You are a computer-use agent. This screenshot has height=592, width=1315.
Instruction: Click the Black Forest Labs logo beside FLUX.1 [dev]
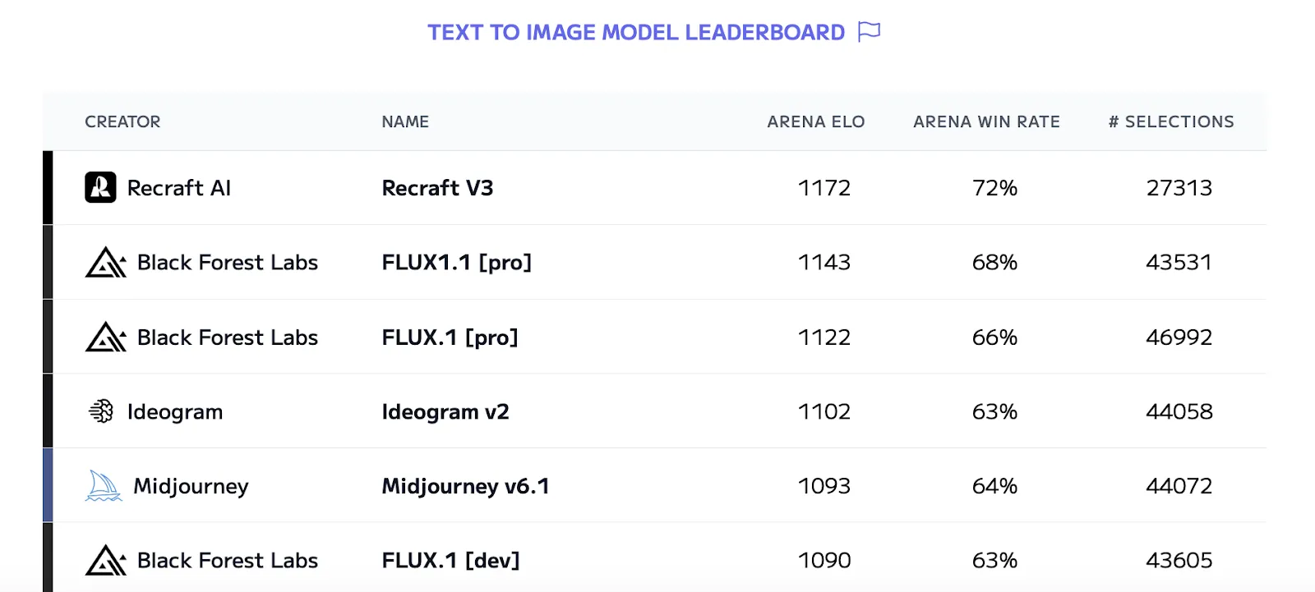coord(106,560)
